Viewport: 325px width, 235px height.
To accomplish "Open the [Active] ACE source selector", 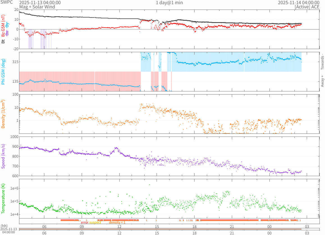I will (307, 7).
